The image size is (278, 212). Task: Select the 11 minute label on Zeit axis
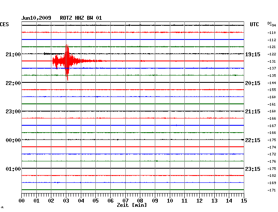[184, 201]
